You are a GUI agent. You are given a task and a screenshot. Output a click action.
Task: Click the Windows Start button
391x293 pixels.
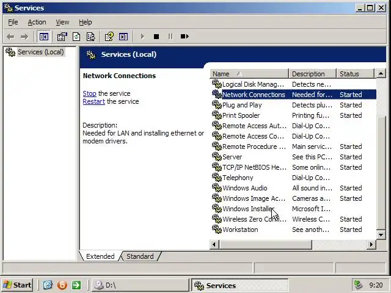click(x=17, y=285)
